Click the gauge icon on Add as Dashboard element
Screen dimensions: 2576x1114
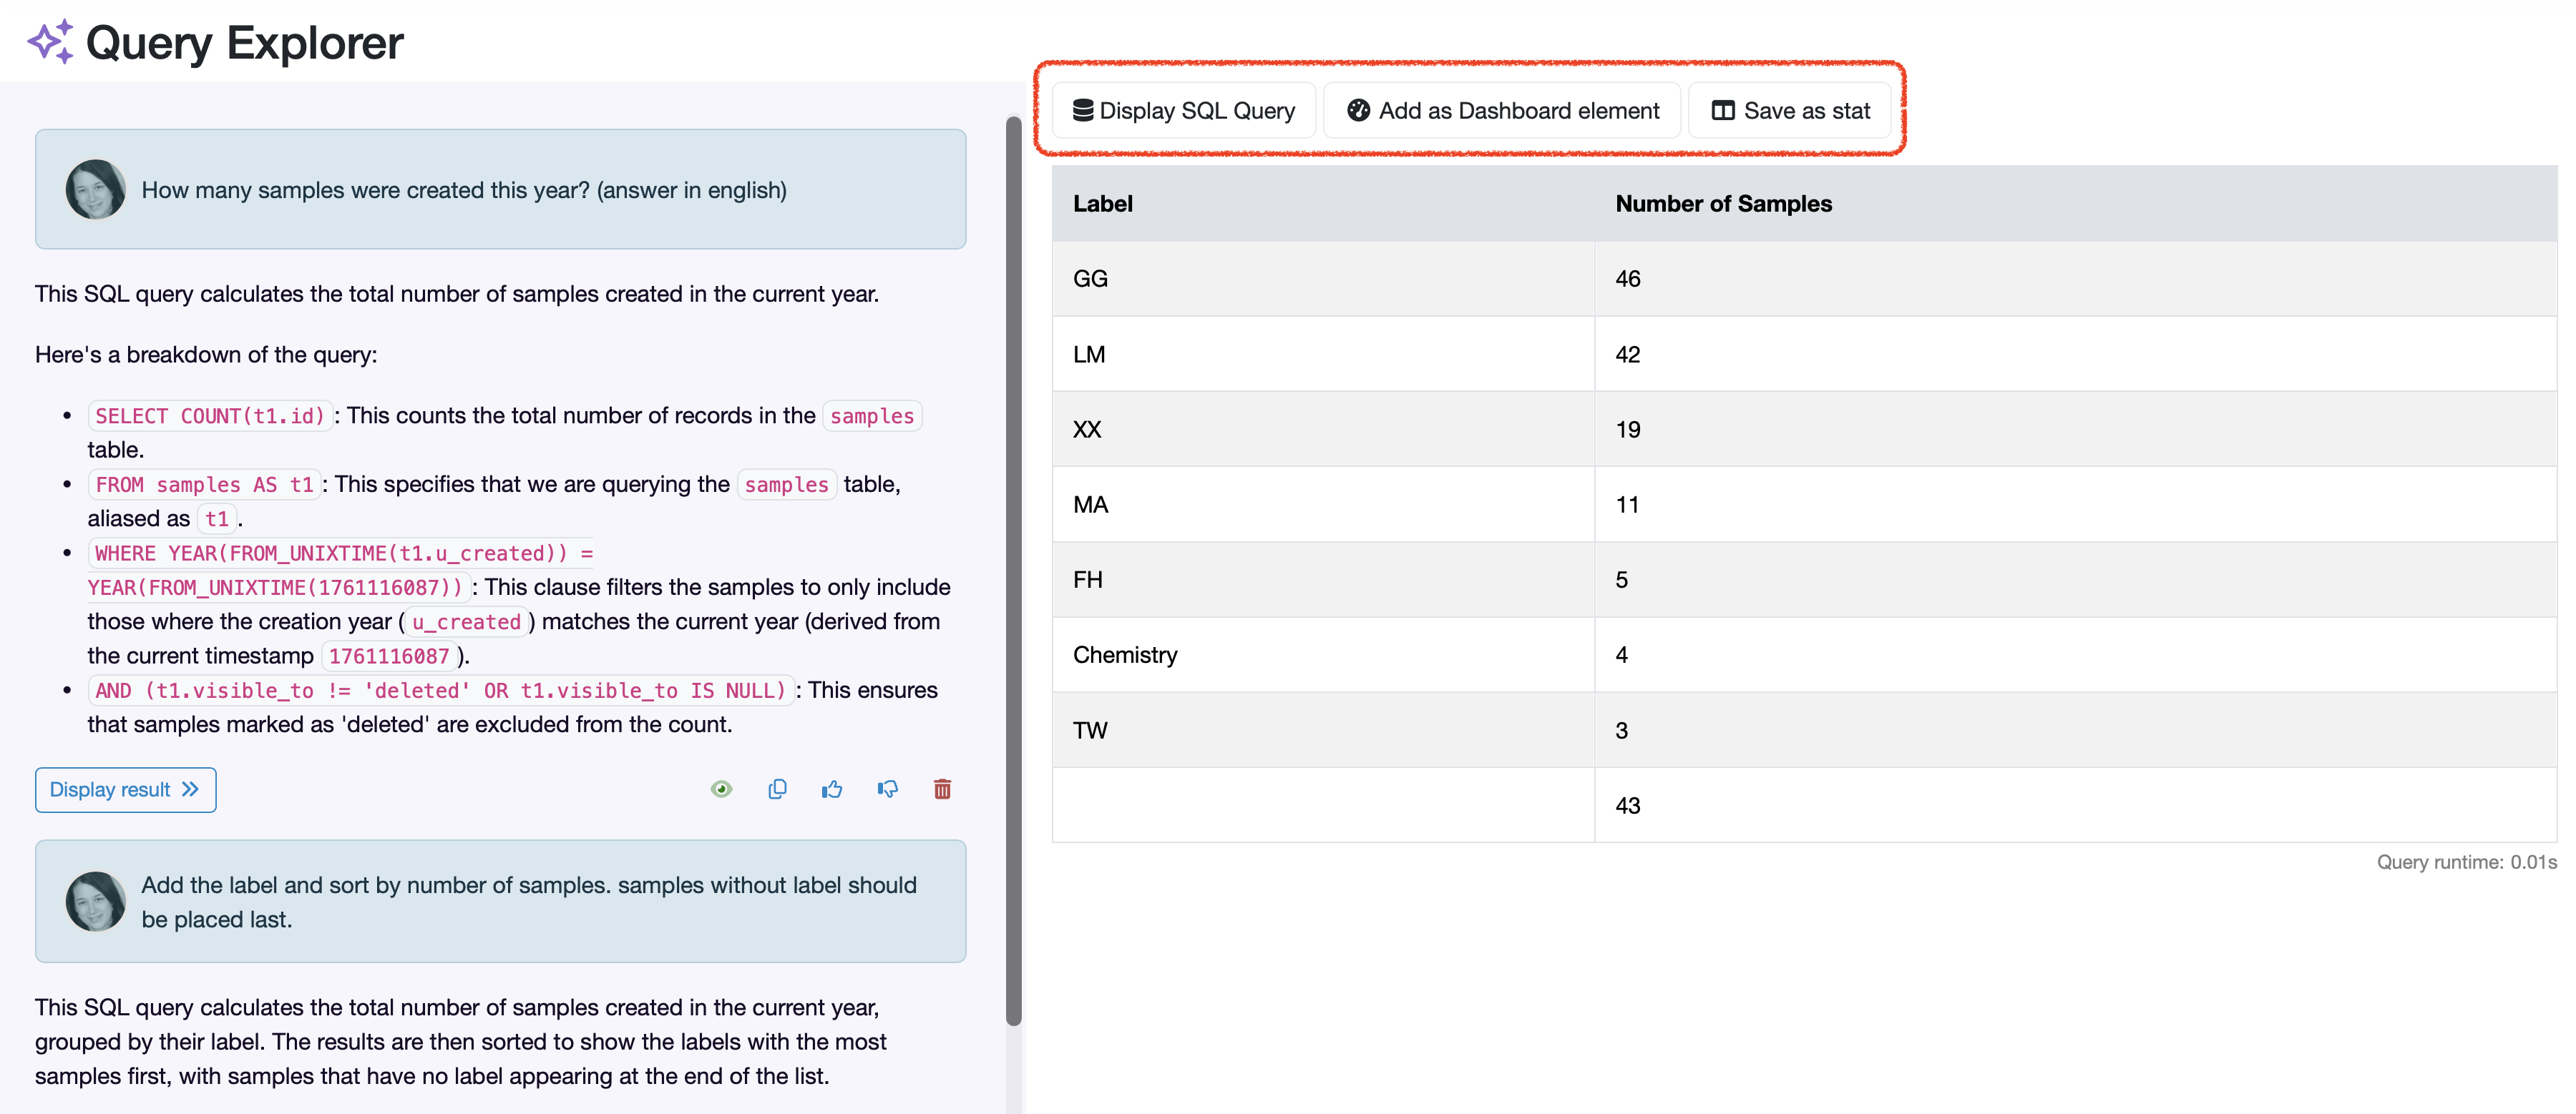coord(1358,110)
